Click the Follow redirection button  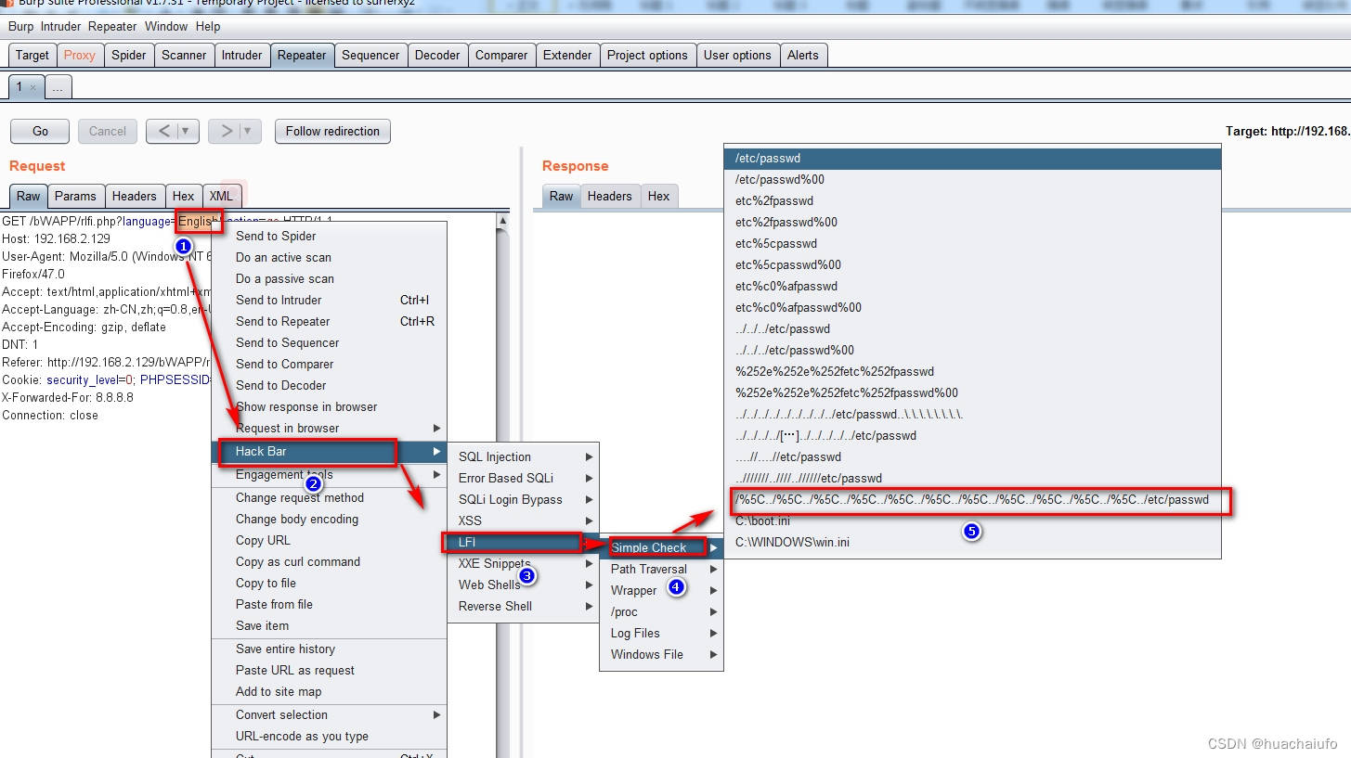pos(332,131)
